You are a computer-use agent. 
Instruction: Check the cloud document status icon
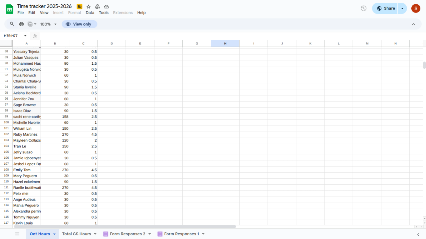(106, 7)
